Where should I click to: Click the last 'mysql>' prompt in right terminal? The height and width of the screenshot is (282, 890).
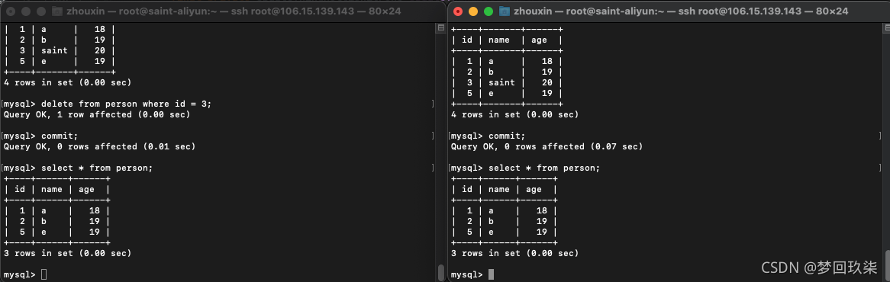[x=467, y=274]
